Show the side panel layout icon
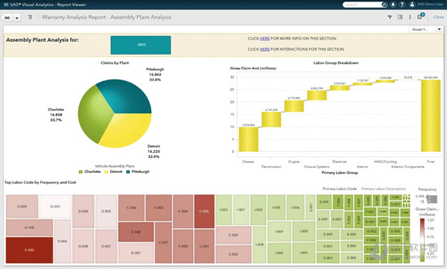 pyautogui.click(x=400, y=17)
